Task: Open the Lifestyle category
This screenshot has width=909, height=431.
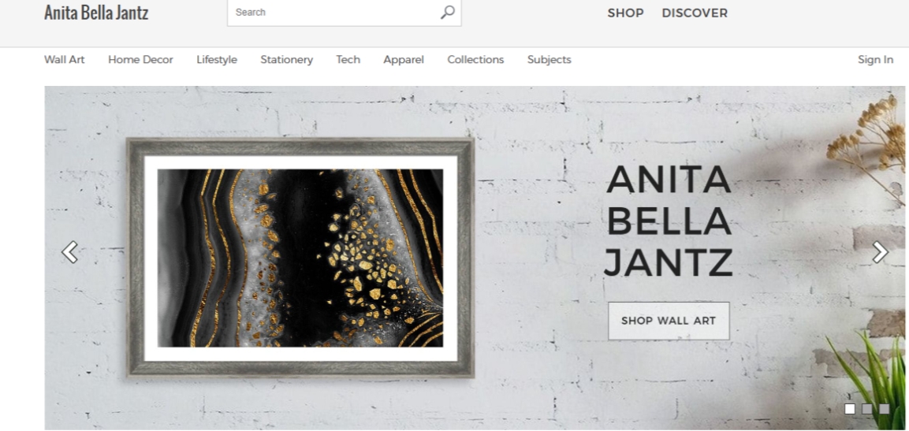Action: point(217,60)
